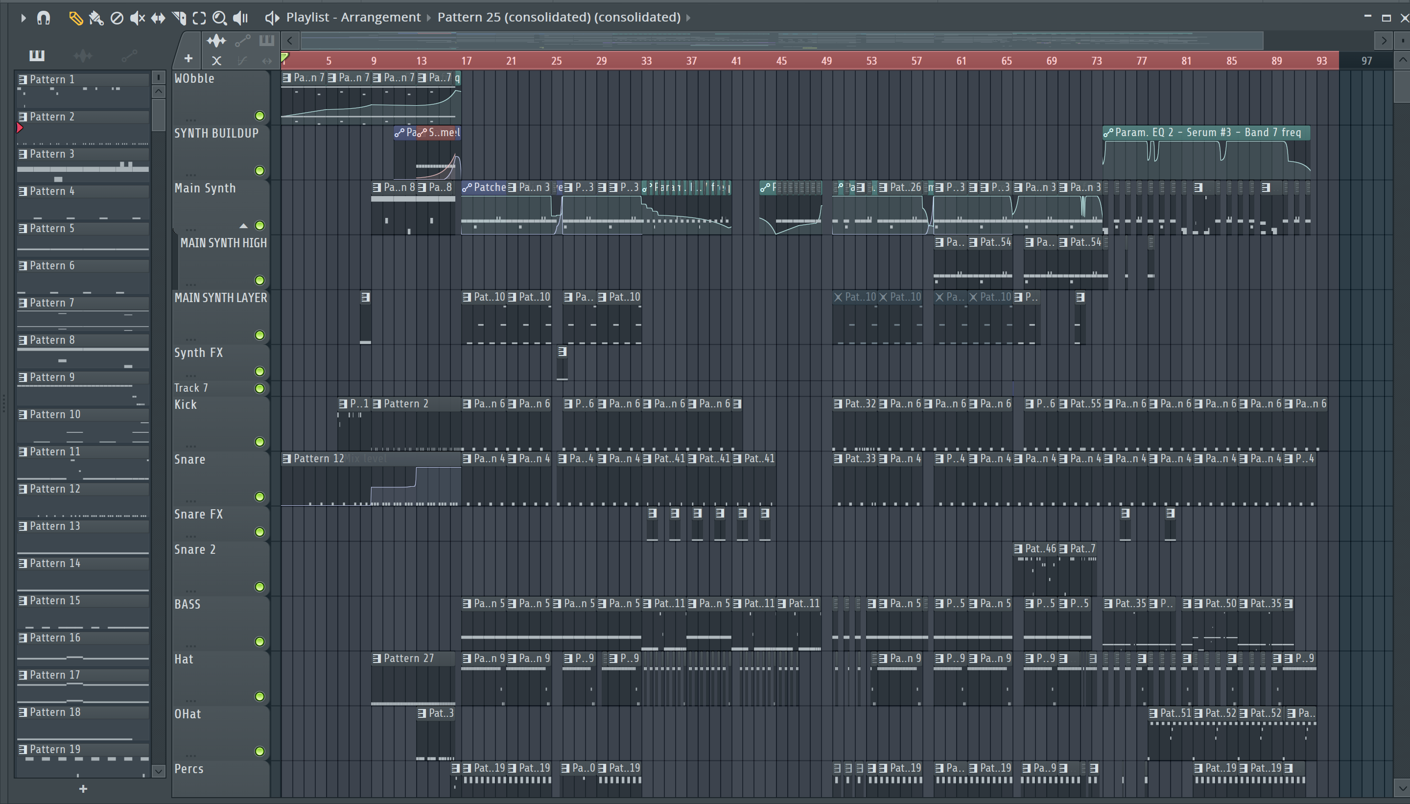Jump to bar 65 on timeline ruler

pos(1007,61)
